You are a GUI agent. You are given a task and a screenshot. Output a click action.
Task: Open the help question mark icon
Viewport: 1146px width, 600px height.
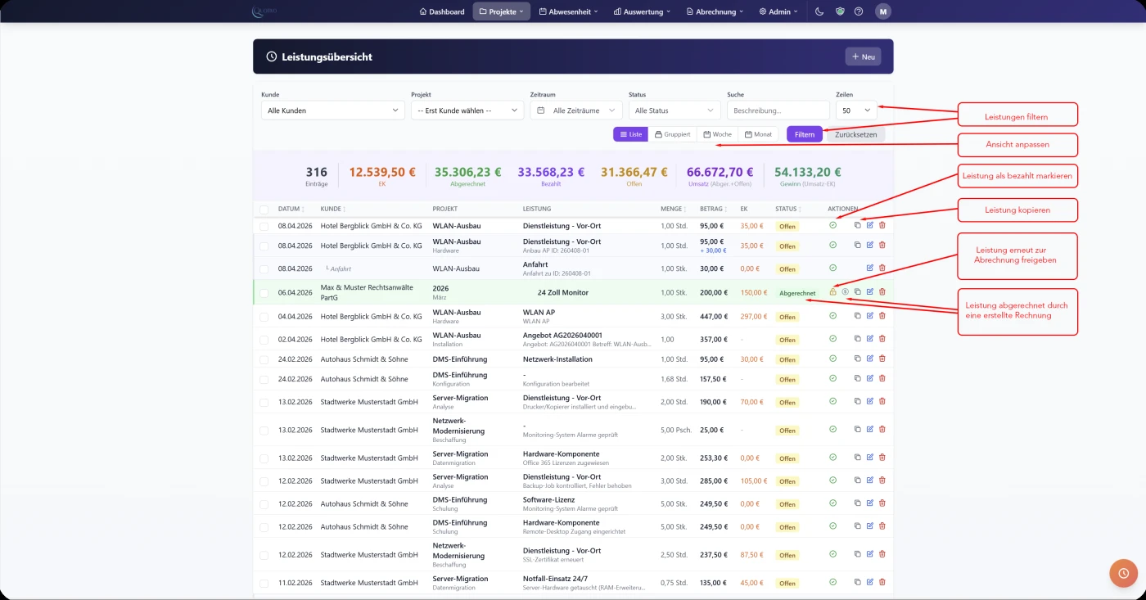point(859,11)
